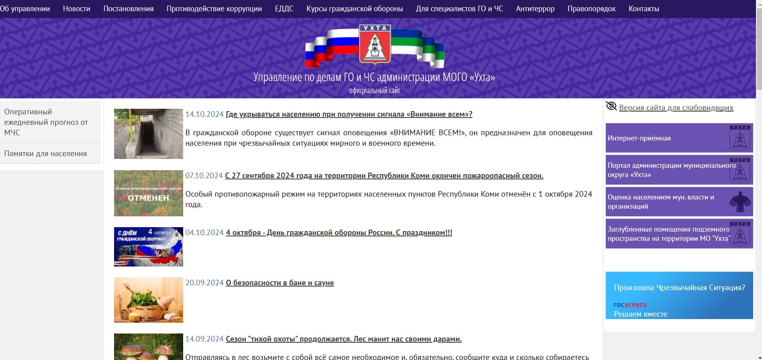The height and width of the screenshot is (360, 762).
Task: Click the site title Управление по делам ГО и ЧС
Action: point(374,77)
